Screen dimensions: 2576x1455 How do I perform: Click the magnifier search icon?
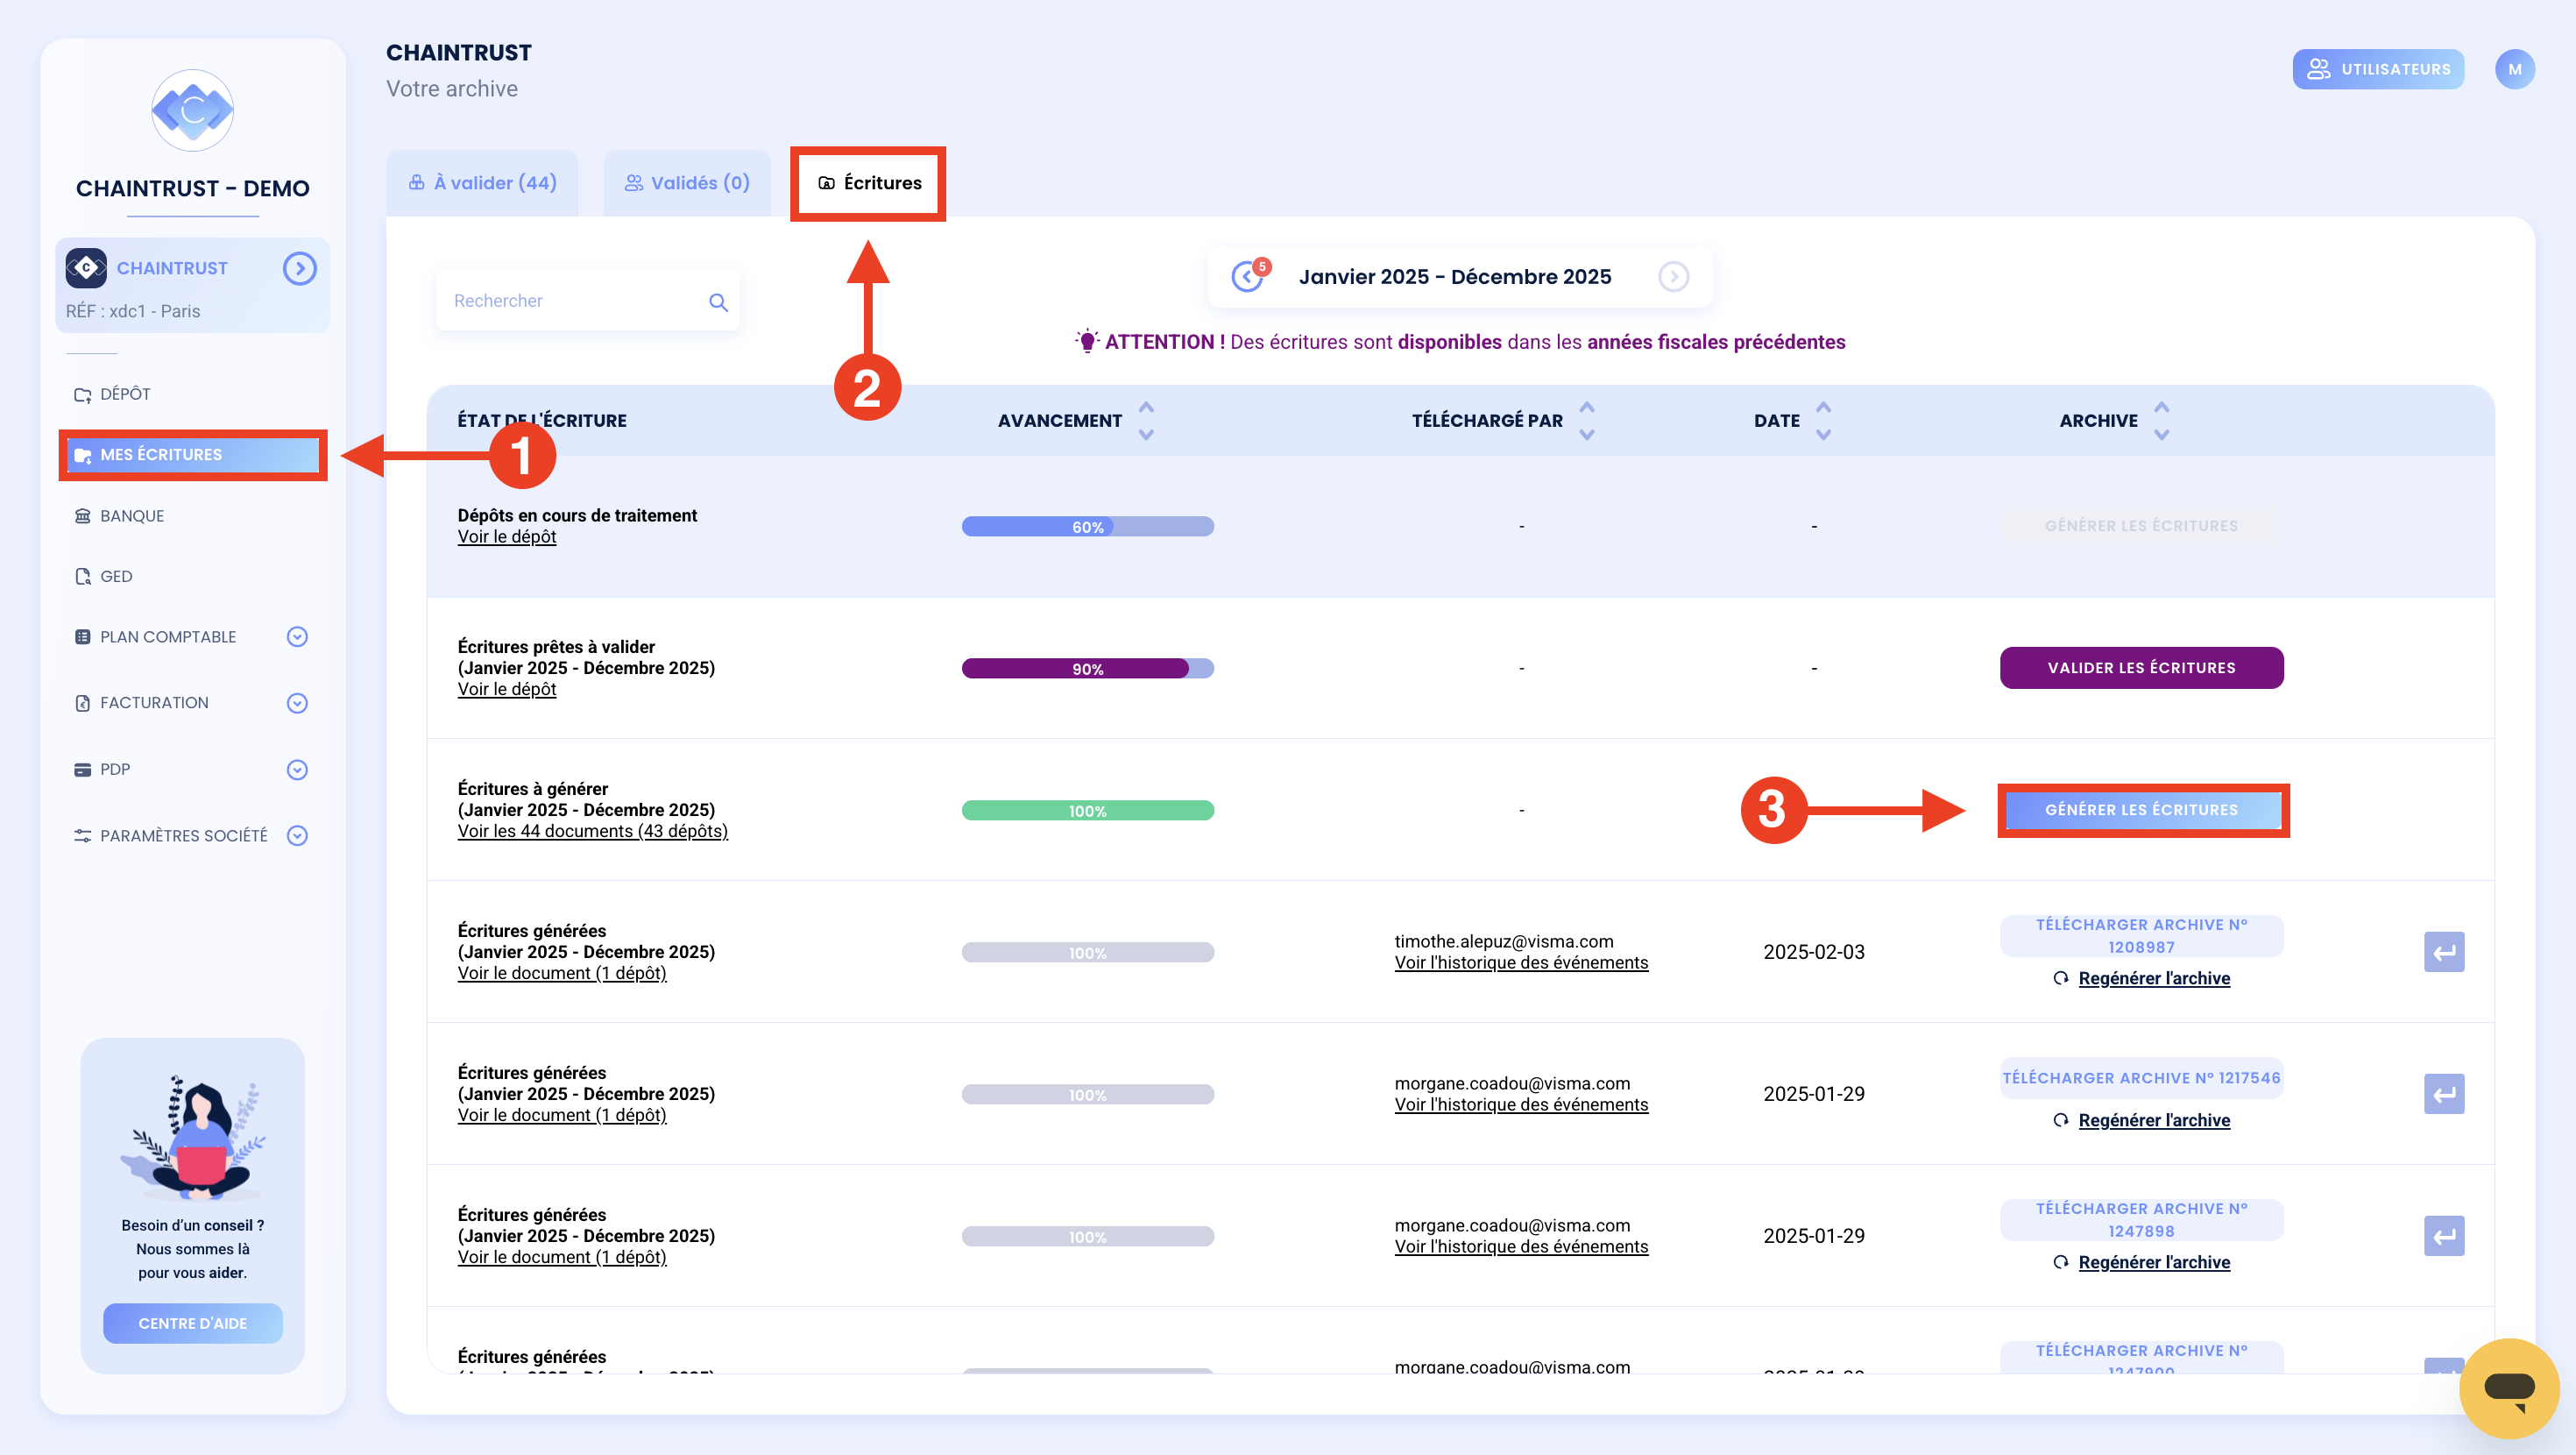click(718, 302)
